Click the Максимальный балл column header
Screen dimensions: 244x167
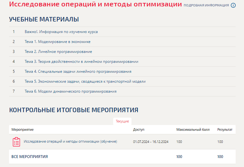193,129
